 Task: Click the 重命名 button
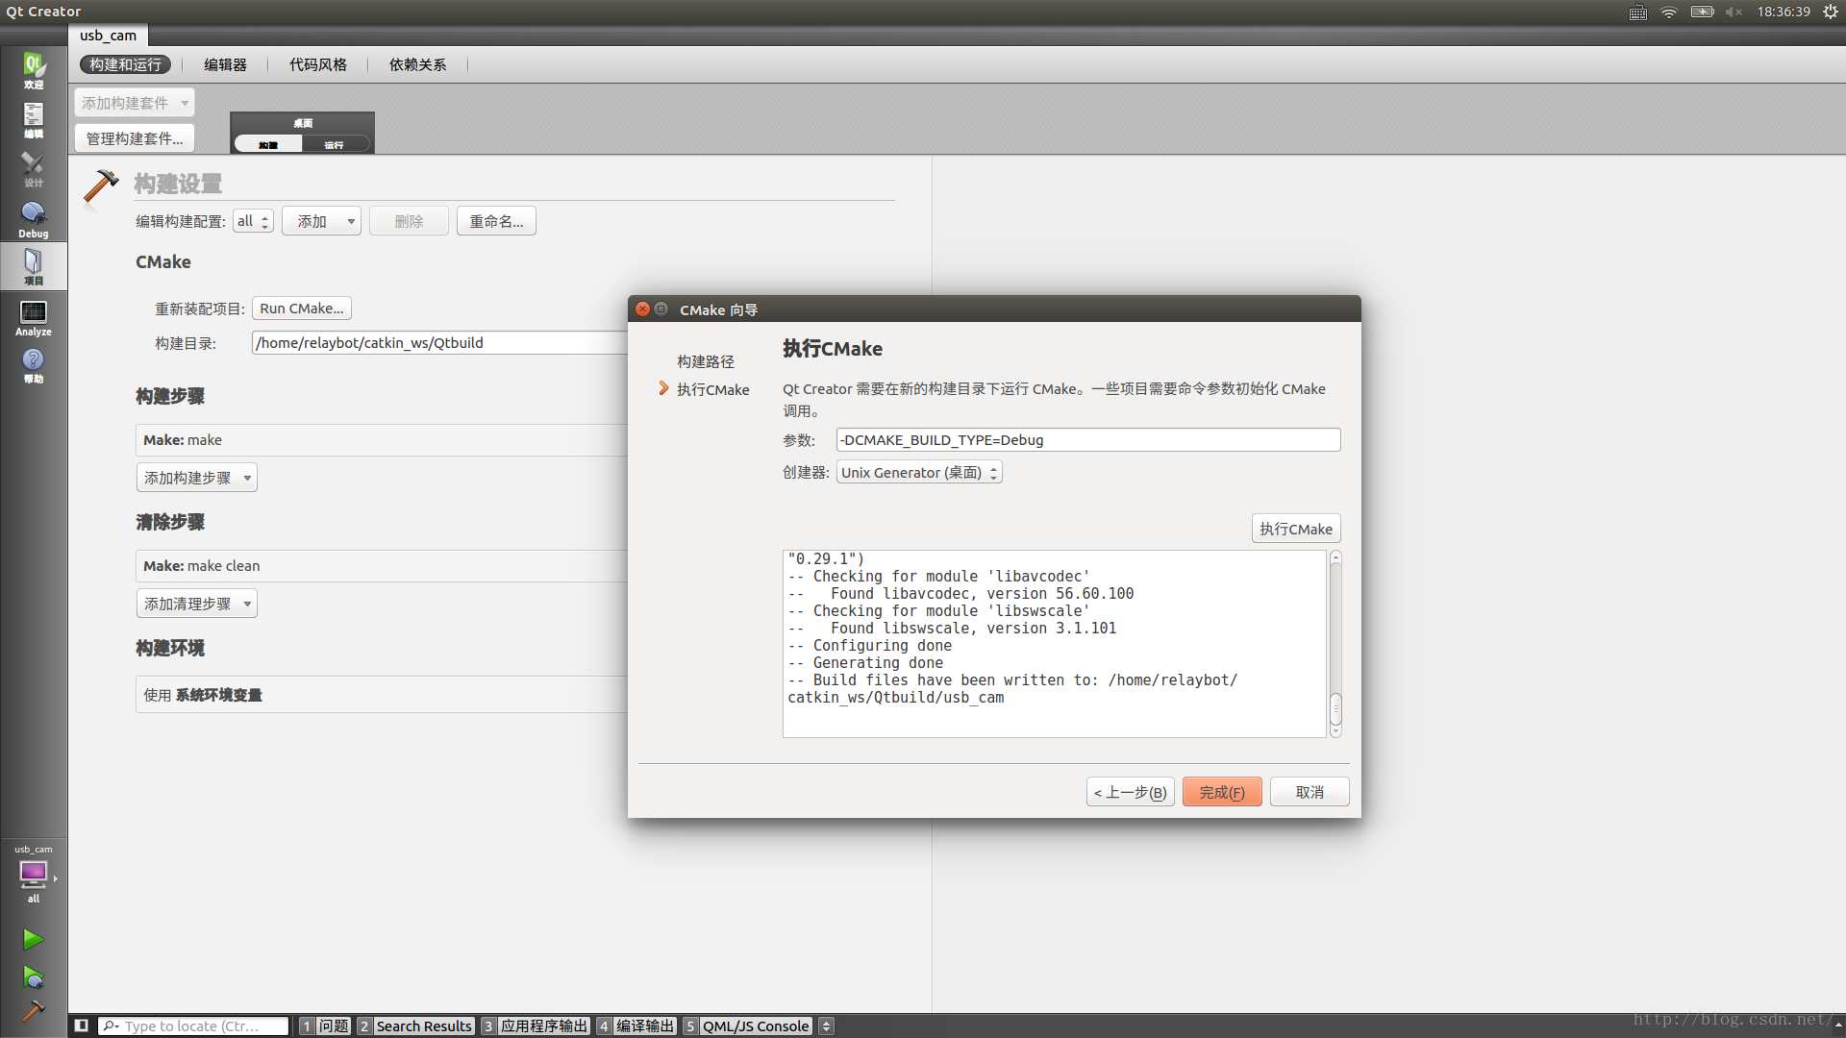[x=496, y=221]
